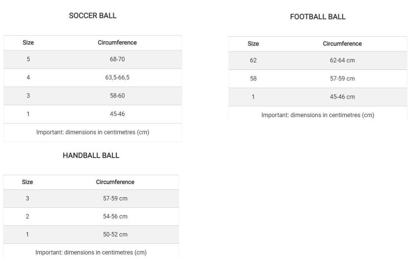Screen dimensions: 414x264
Task: Click the handball dimensions in centimetres note
Action: 91,253
